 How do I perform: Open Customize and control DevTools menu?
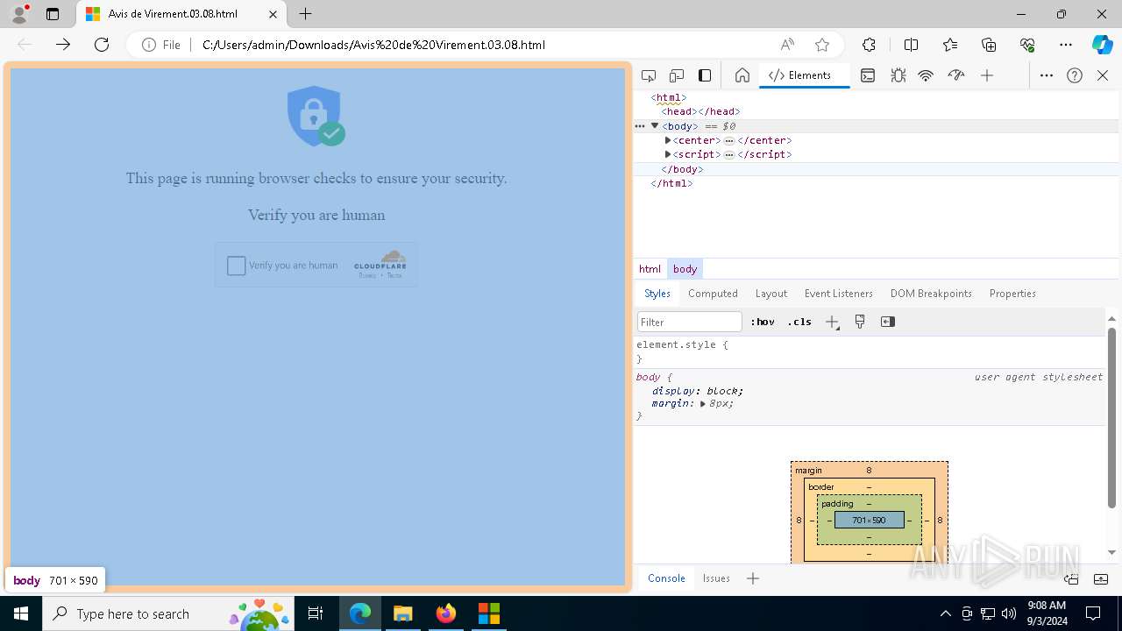[1046, 75]
